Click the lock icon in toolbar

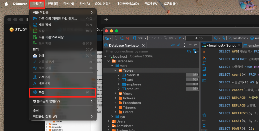223,38
